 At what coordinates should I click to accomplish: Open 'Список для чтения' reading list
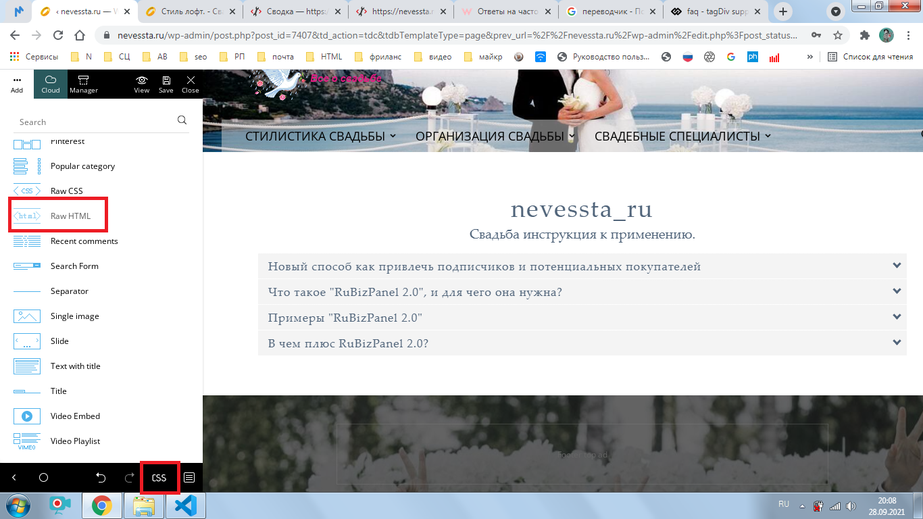(x=871, y=57)
